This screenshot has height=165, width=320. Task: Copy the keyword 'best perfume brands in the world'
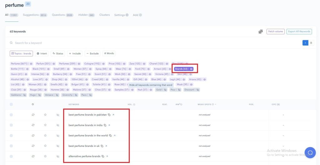110,135
